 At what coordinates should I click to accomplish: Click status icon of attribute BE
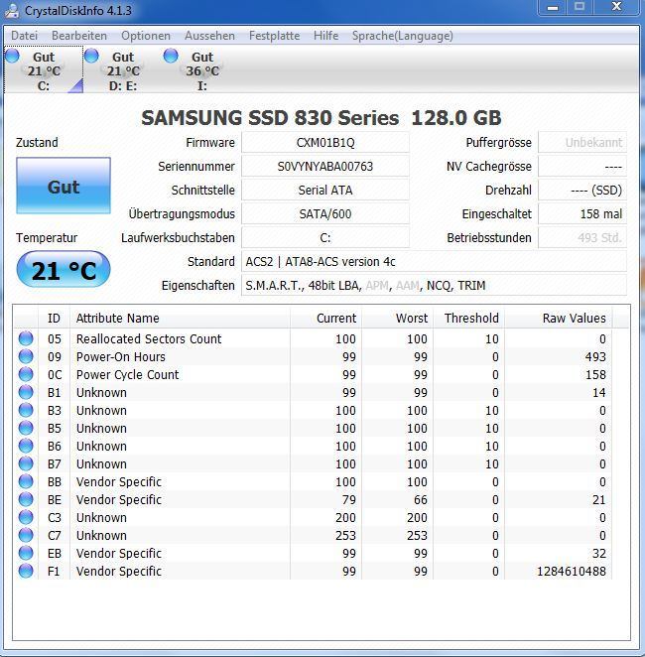26,499
